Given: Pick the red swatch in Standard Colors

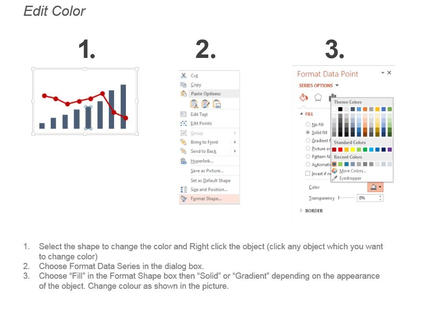Looking at the screenshot, I should (x=340, y=150).
